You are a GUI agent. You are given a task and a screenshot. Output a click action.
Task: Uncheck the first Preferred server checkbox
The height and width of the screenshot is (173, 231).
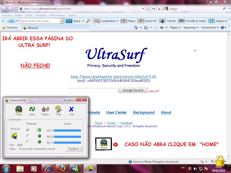coord(28,130)
